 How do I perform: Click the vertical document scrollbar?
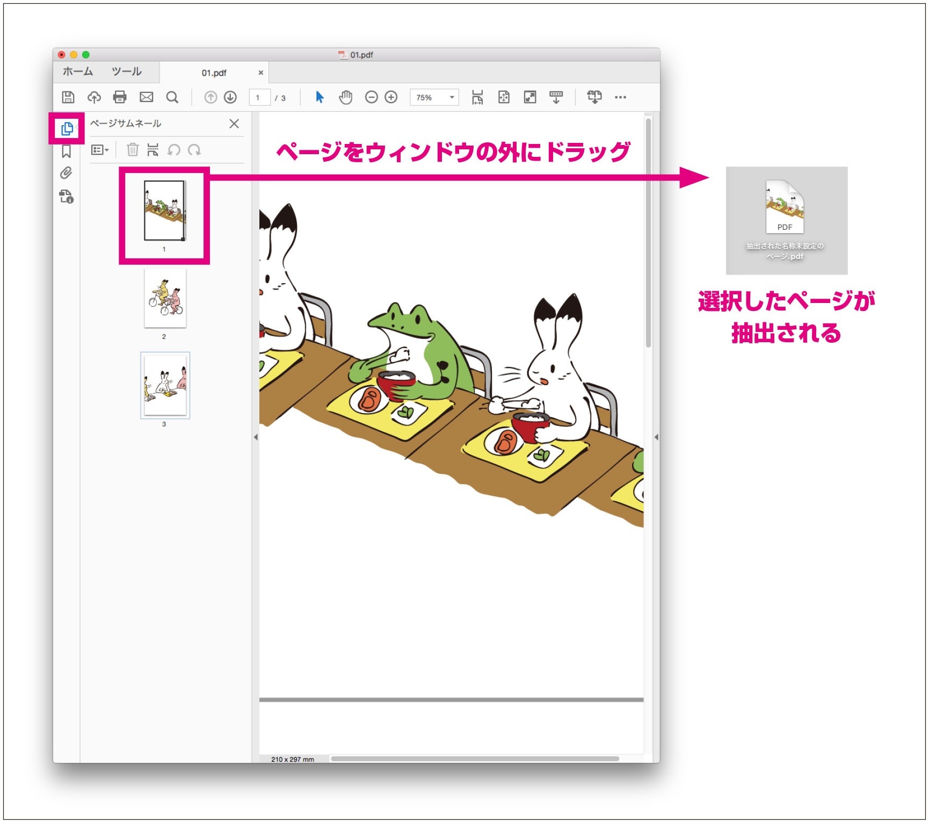[x=648, y=233]
